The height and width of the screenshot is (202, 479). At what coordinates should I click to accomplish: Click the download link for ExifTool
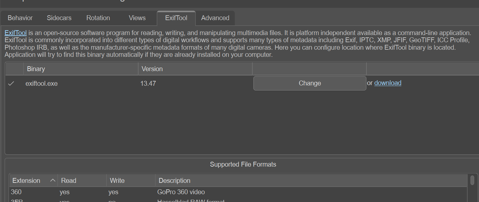pyautogui.click(x=388, y=83)
